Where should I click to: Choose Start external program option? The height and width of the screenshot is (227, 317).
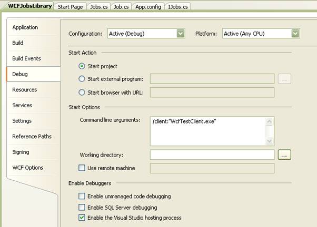pyautogui.click(x=82, y=79)
